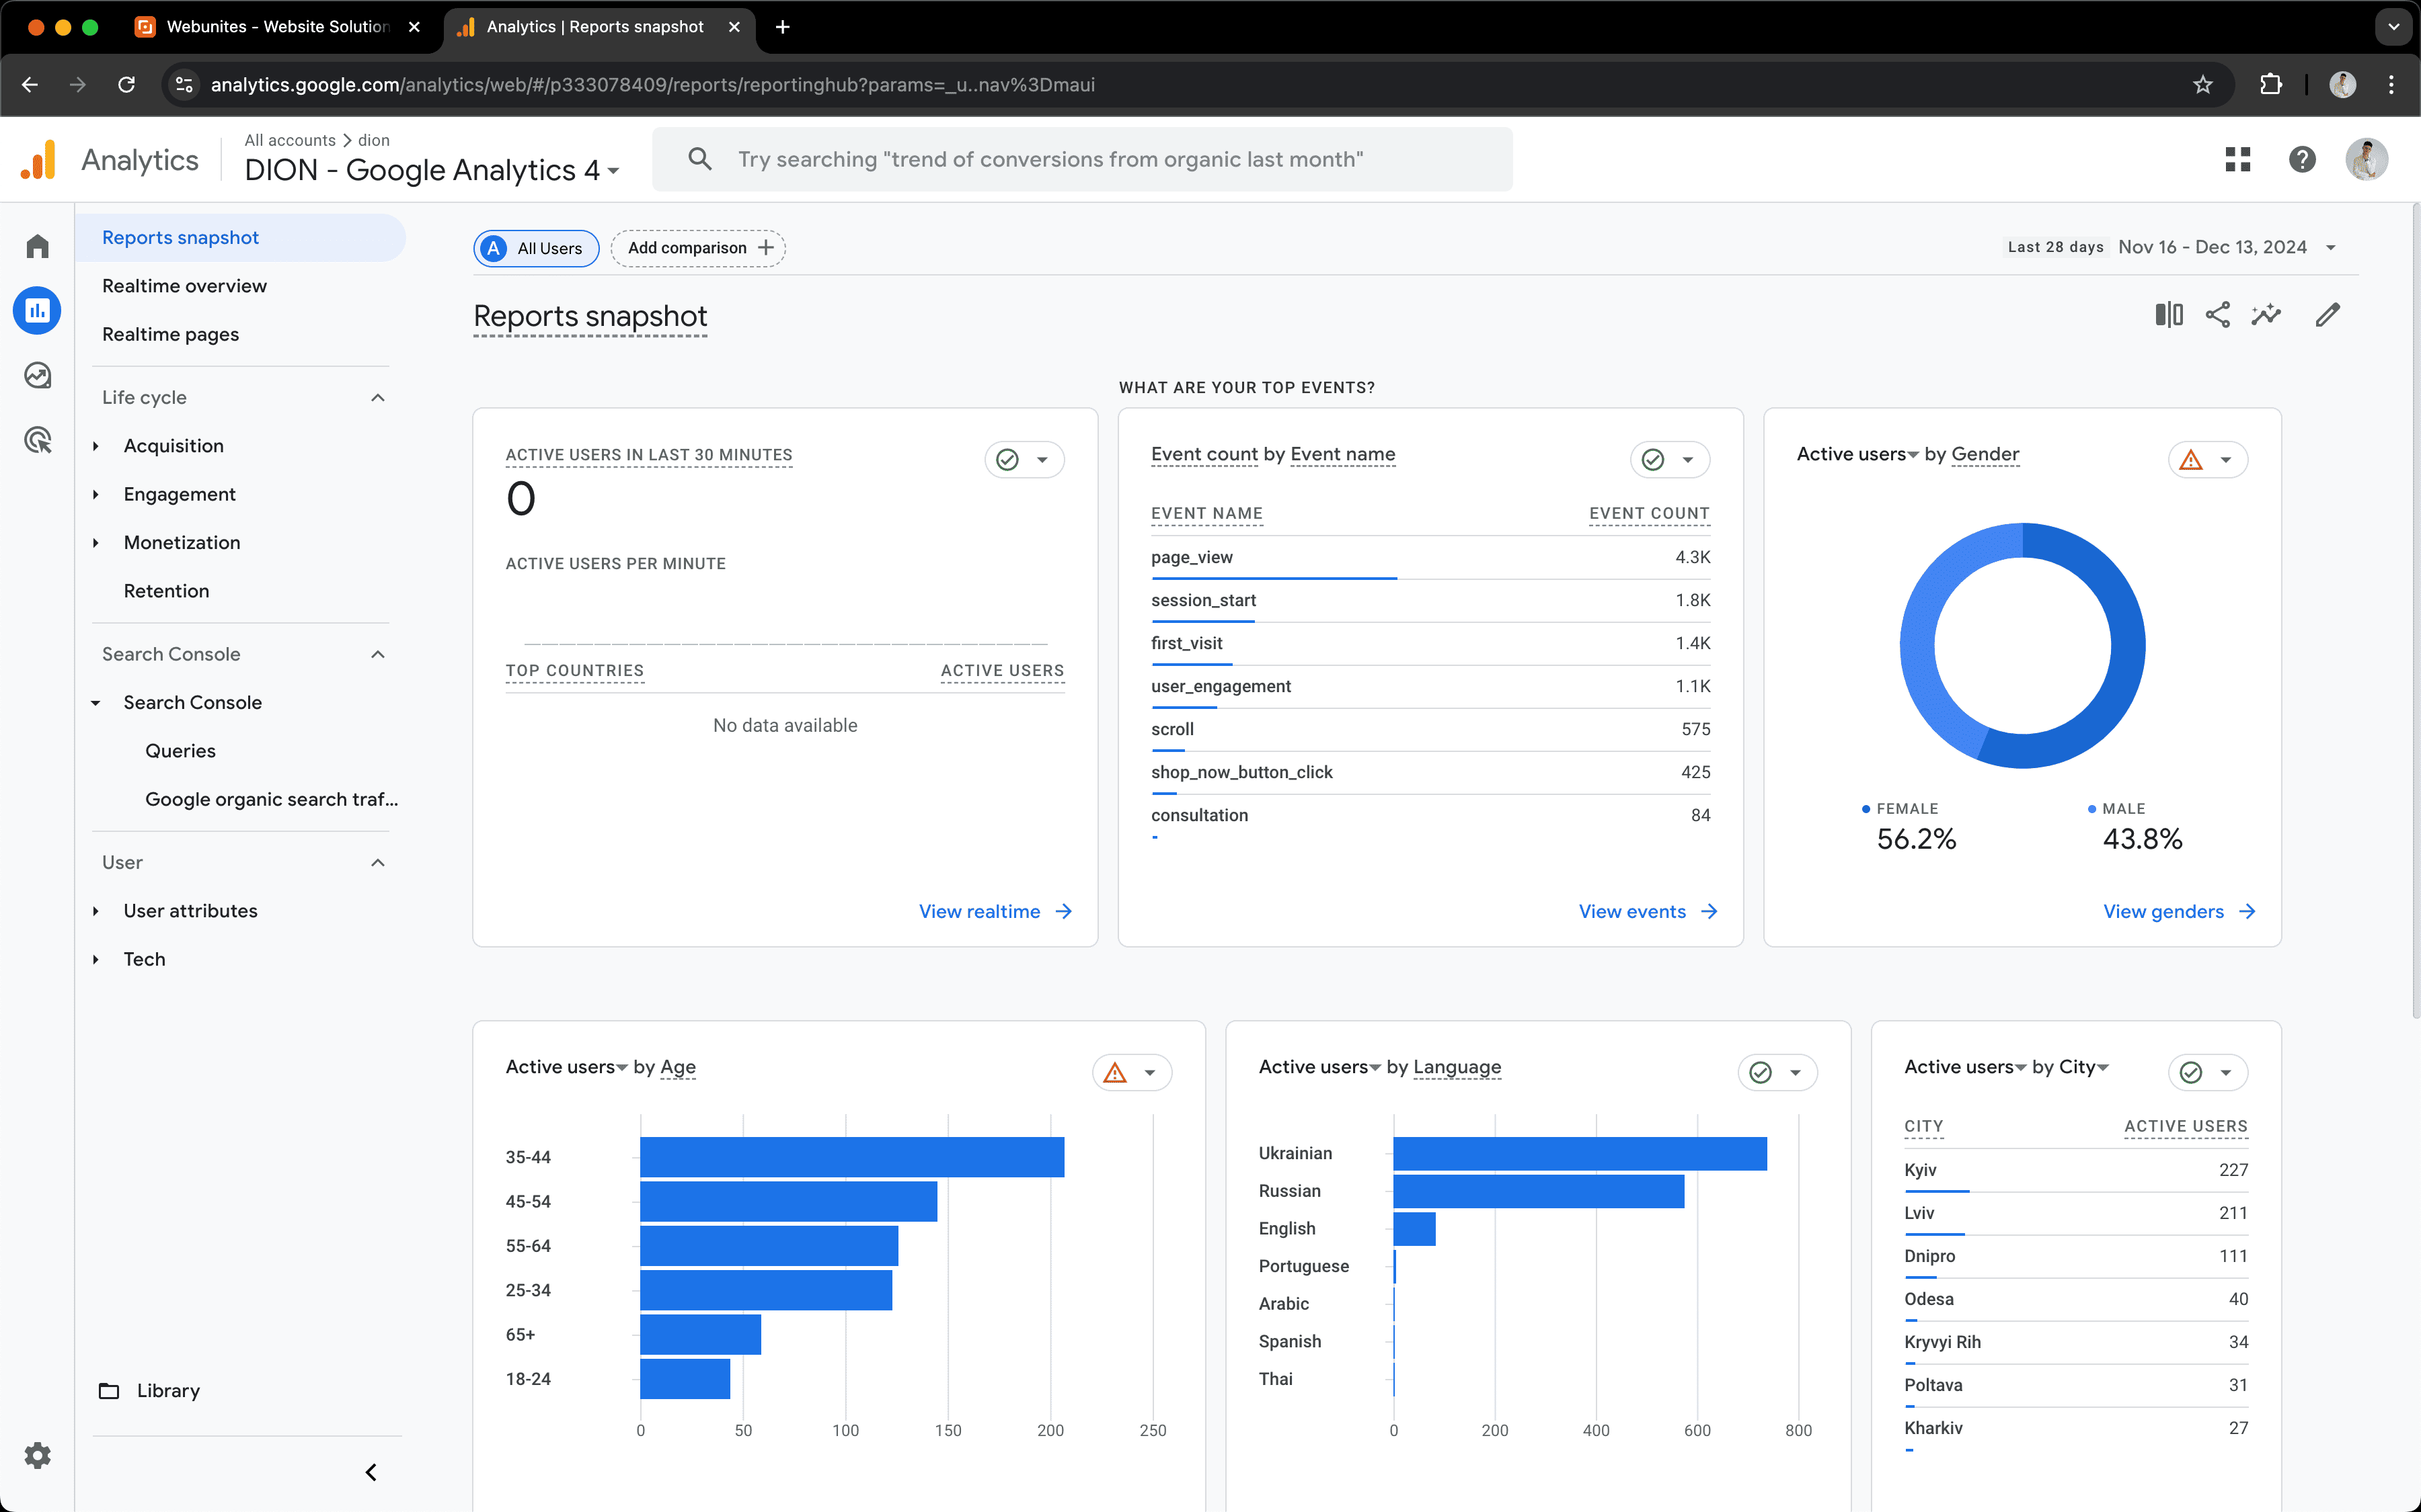Click the Google Analytics home icon
Image resolution: width=2421 pixels, height=1512 pixels.
coord(38,245)
